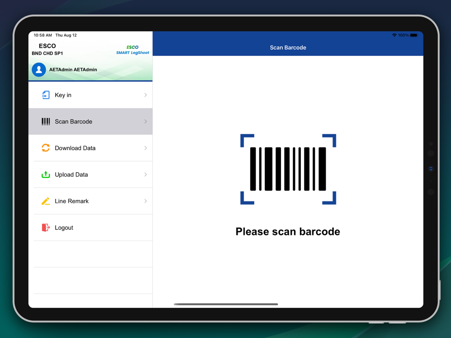Click the yellow Line Remark pencil icon
Viewport: 451px width, 338px height.
click(x=46, y=201)
